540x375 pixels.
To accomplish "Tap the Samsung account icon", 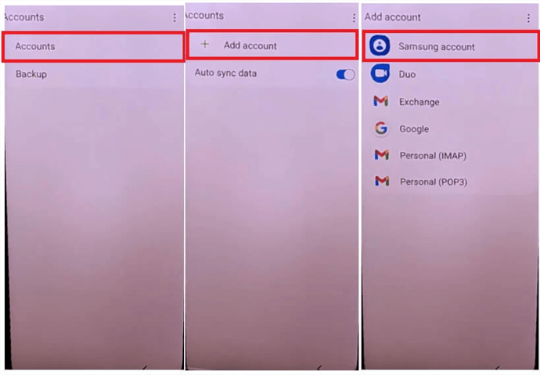I will tap(380, 45).
